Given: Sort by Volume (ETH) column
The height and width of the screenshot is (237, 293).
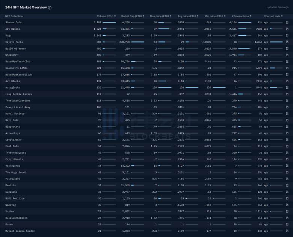Looking at the screenshot, I should point(106,16).
